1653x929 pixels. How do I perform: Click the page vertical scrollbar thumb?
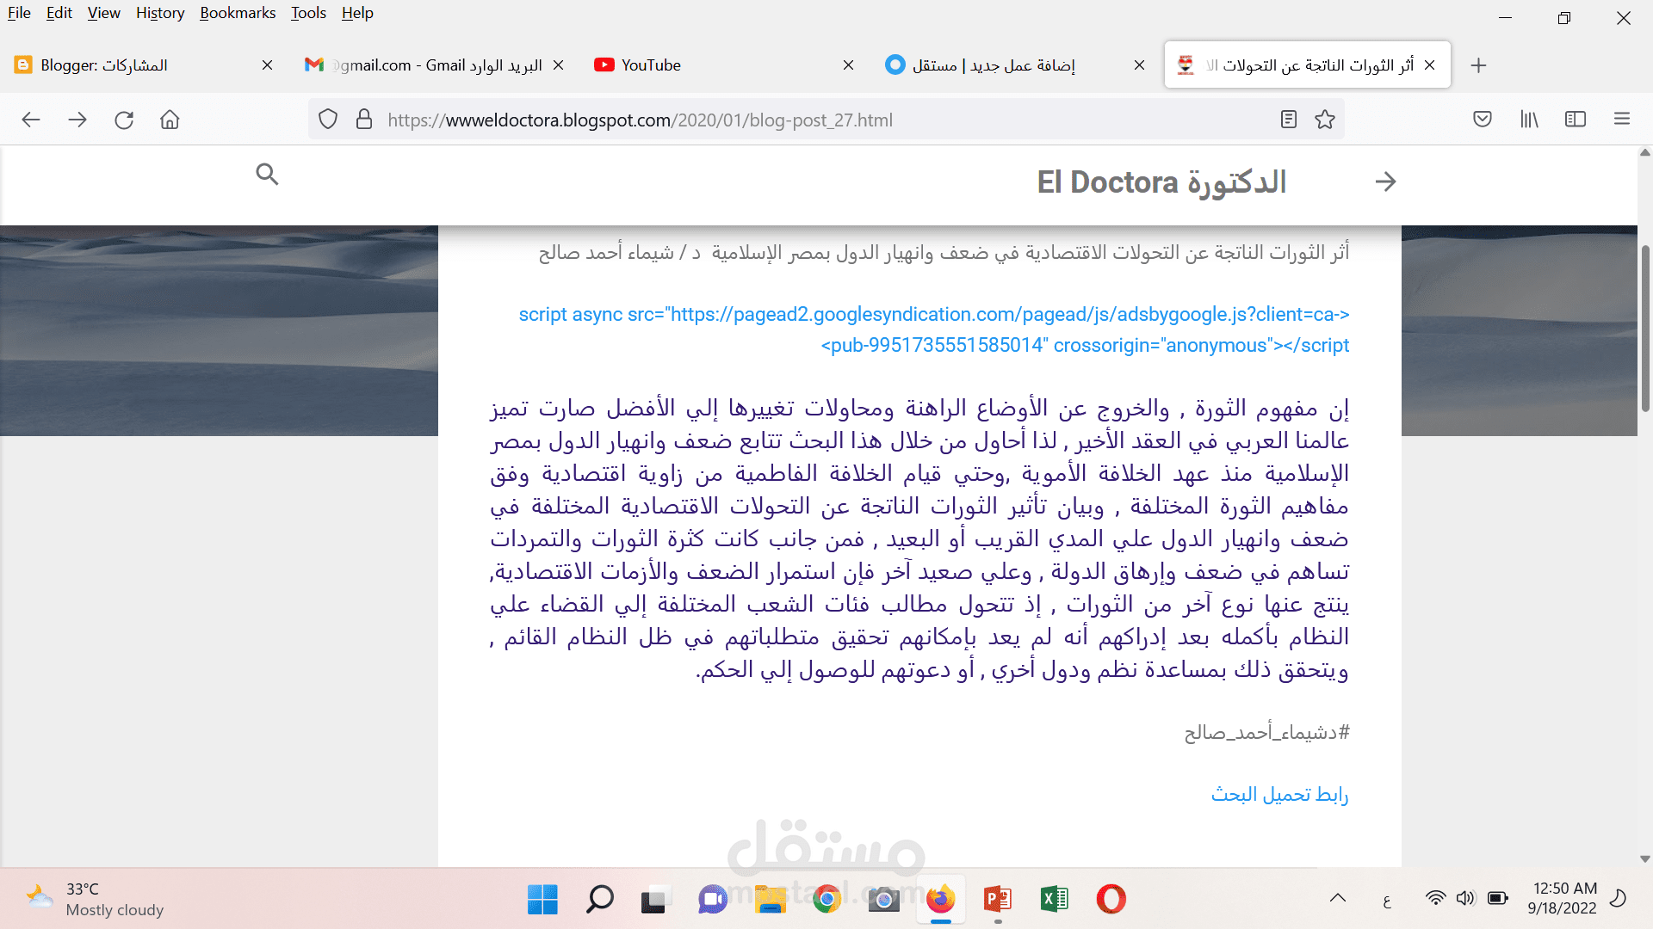coord(1645,329)
